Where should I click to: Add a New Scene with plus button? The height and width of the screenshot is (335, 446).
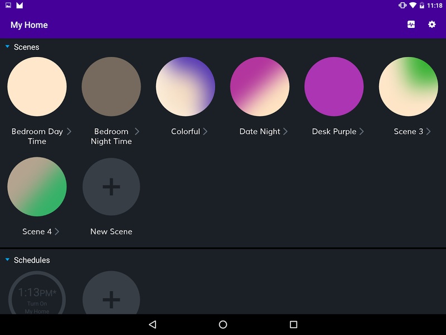tap(111, 186)
